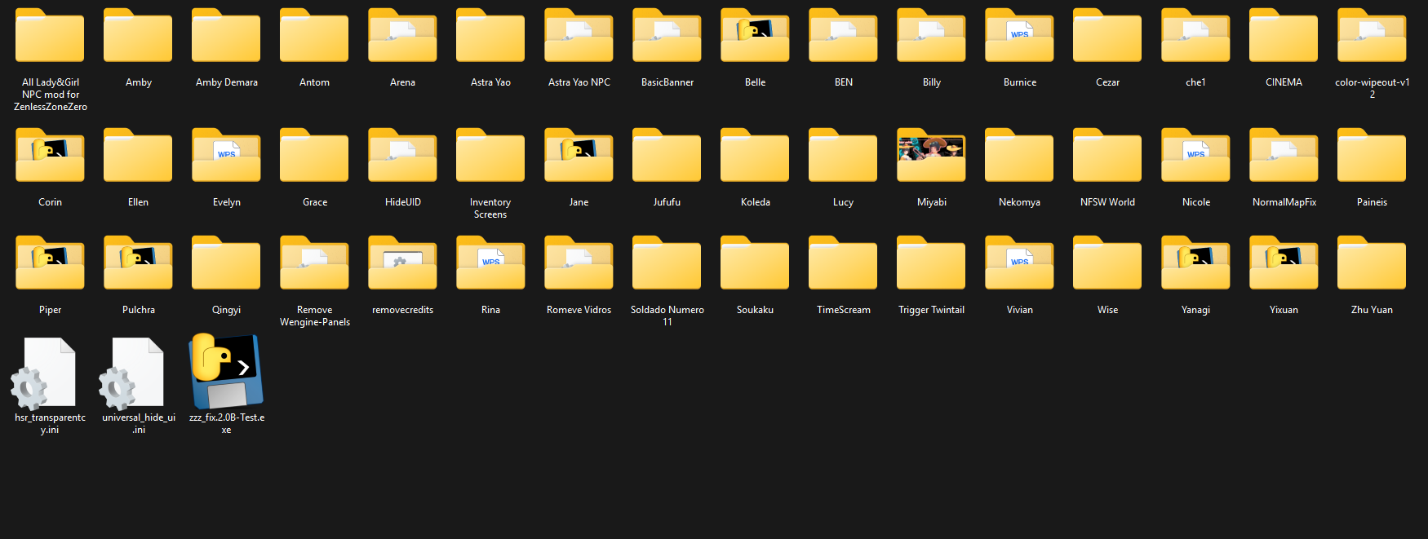Select the Jufufu folder

tap(667, 156)
